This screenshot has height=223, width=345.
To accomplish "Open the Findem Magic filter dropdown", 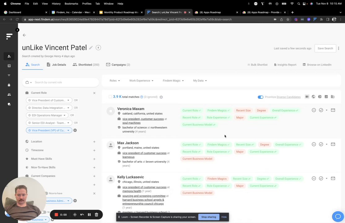I will [173, 81].
